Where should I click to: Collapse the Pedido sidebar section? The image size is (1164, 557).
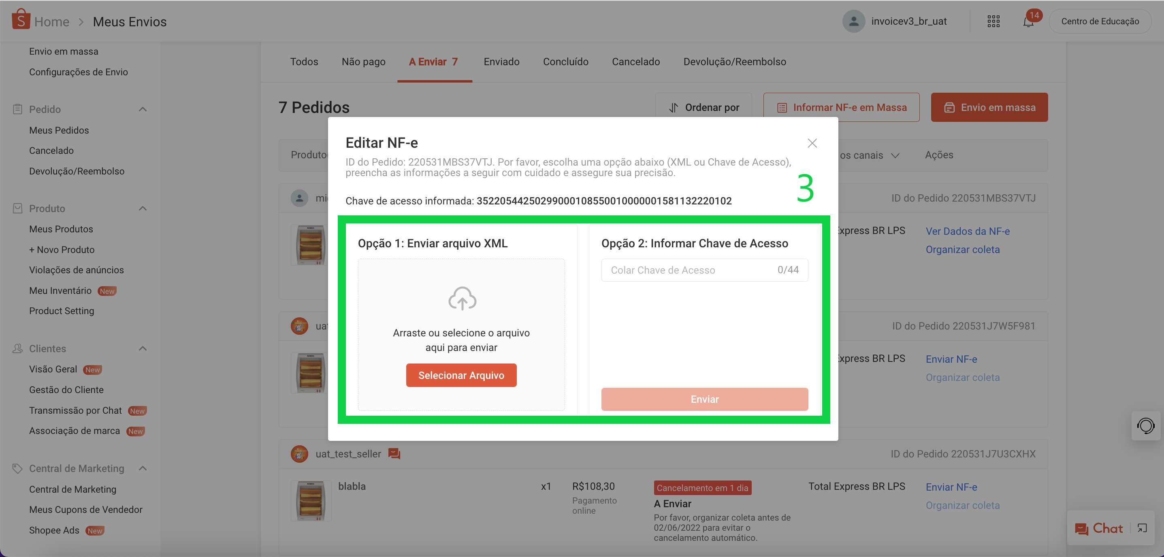tap(143, 109)
